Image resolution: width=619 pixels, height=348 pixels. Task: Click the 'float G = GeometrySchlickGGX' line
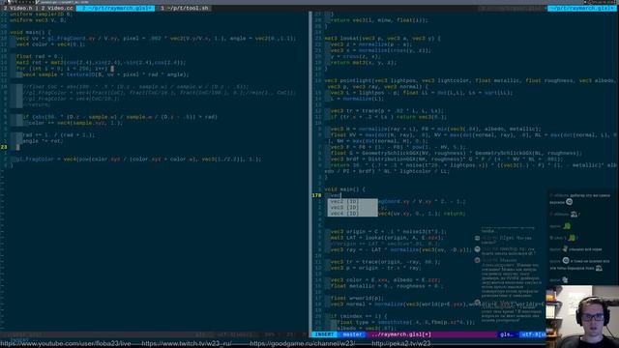point(456,153)
